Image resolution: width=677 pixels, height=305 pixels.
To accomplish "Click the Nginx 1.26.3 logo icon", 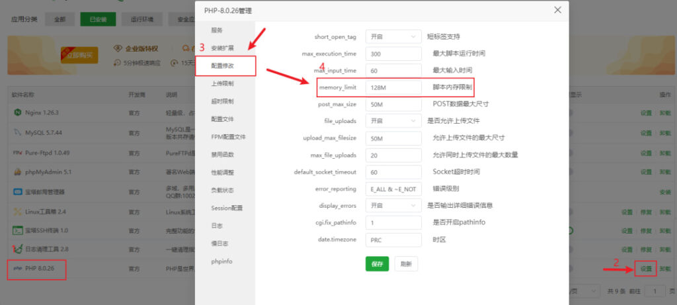I will 17,112.
